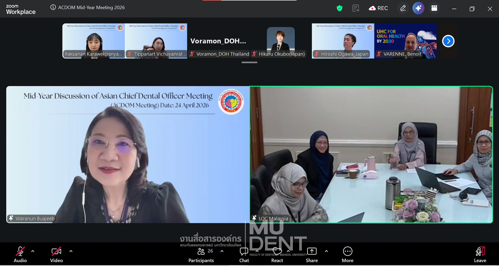Screen dimensions: 499x266
Task: Open the Chat panel
Action: pyautogui.click(x=244, y=254)
